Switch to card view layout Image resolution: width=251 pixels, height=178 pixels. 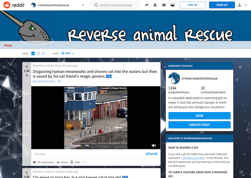click(33, 54)
